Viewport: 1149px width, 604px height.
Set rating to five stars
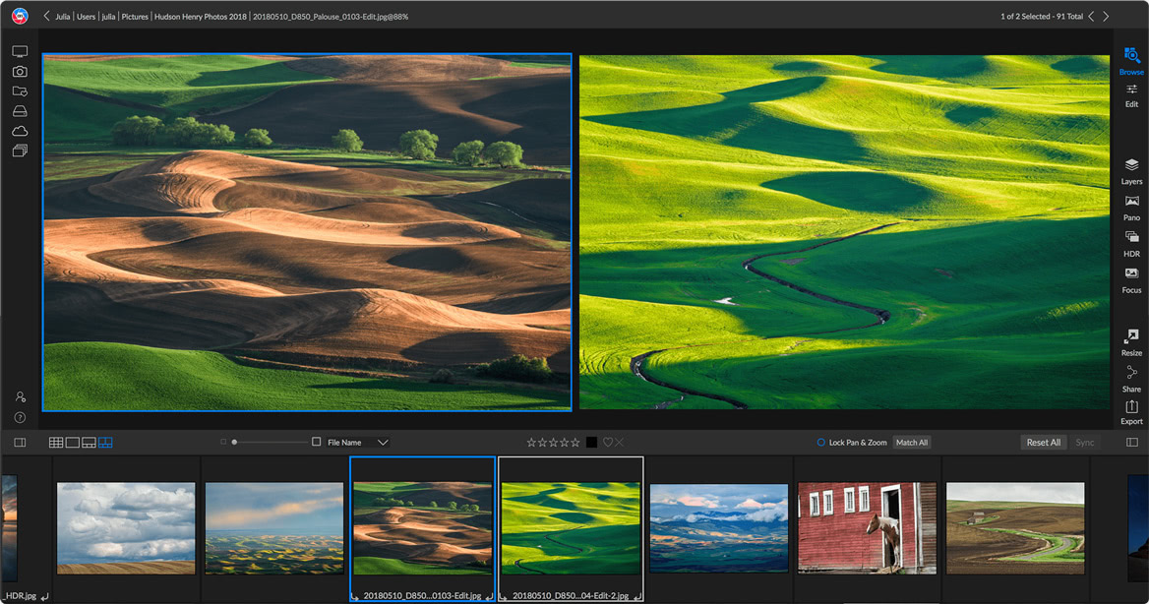click(x=575, y=442)
